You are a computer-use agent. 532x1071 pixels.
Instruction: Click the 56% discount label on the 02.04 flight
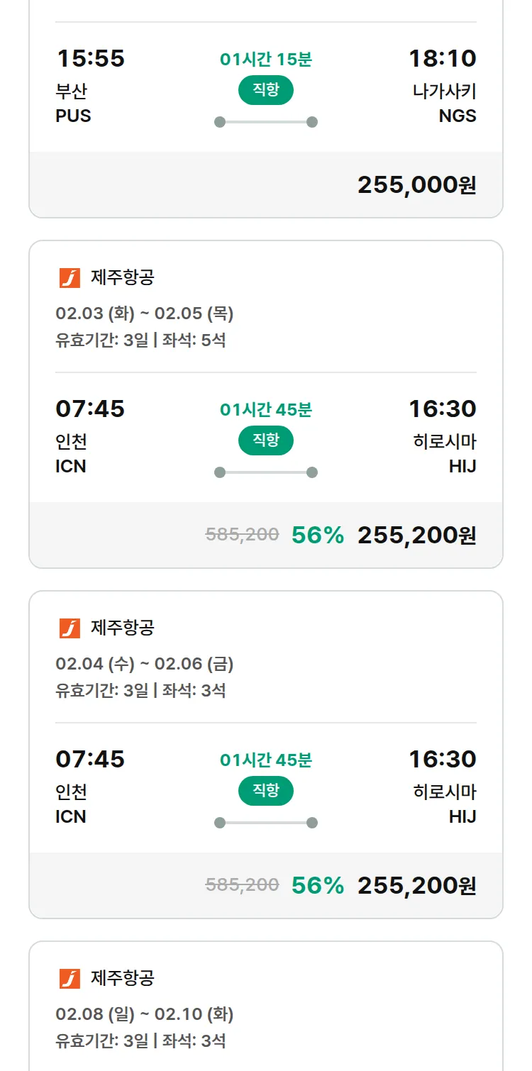[x=318, y=886]
